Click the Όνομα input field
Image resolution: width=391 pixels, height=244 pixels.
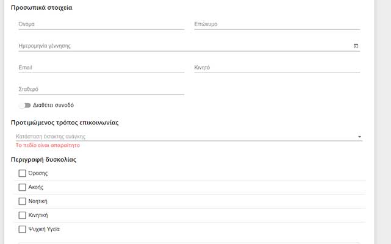pyautogui.click(x=101, y=24)
